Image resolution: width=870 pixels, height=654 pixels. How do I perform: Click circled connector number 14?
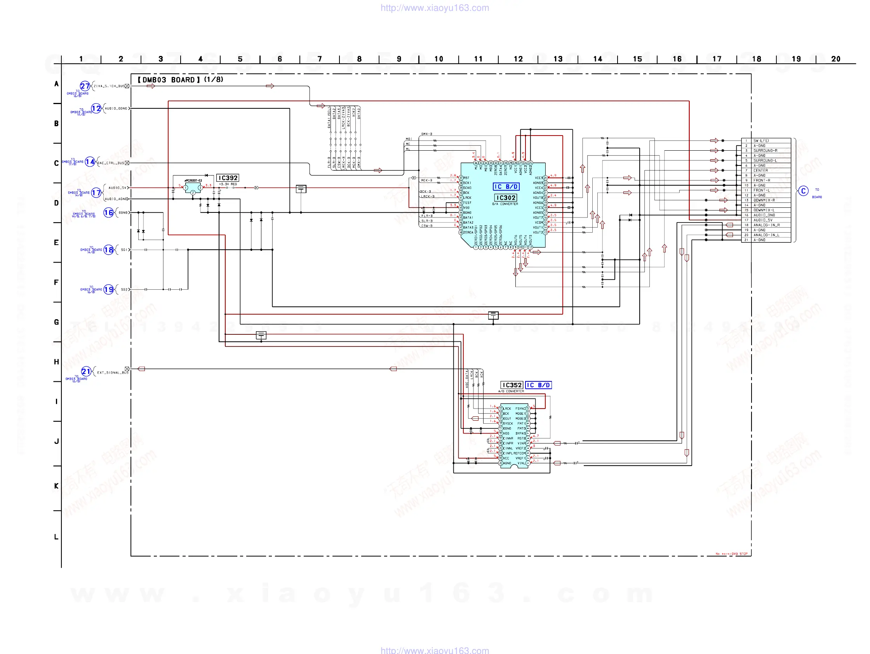[x=90, y=162]
